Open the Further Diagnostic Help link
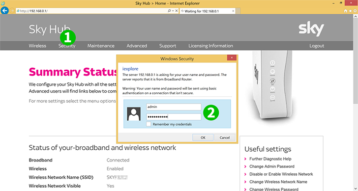Viewport: 358px width, 191px height. 270,159
